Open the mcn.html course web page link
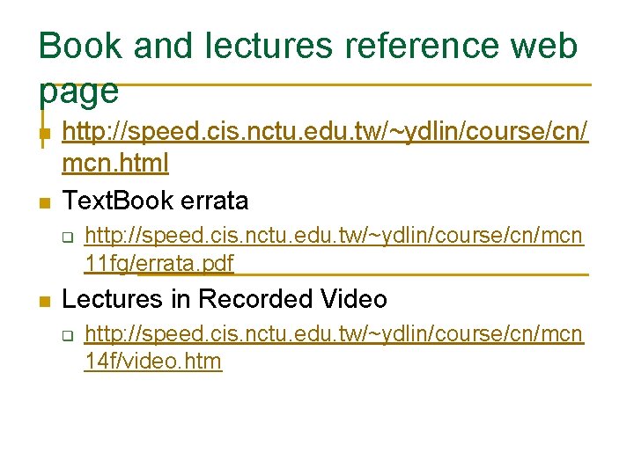Image resolution: width=634 pixels, height=475 pixels. coord(326,134)
